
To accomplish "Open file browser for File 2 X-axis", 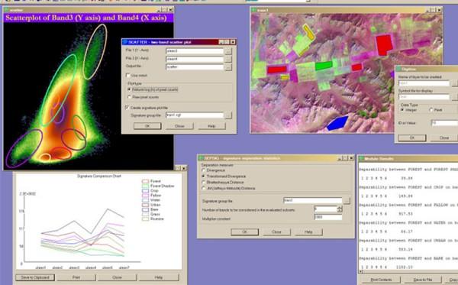I will [x=227, y=59].
